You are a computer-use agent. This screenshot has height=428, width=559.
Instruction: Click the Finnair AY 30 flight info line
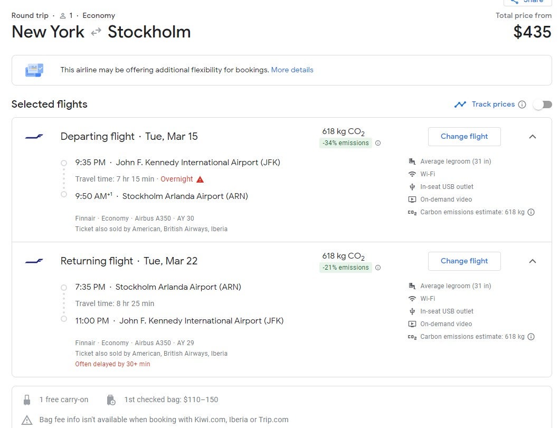135,218
